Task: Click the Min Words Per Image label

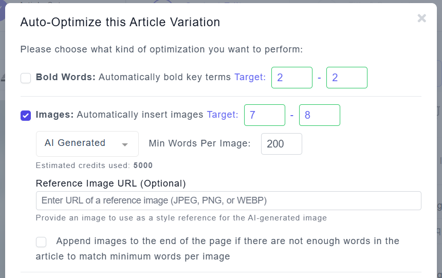Action: click(x=199, y=143)
